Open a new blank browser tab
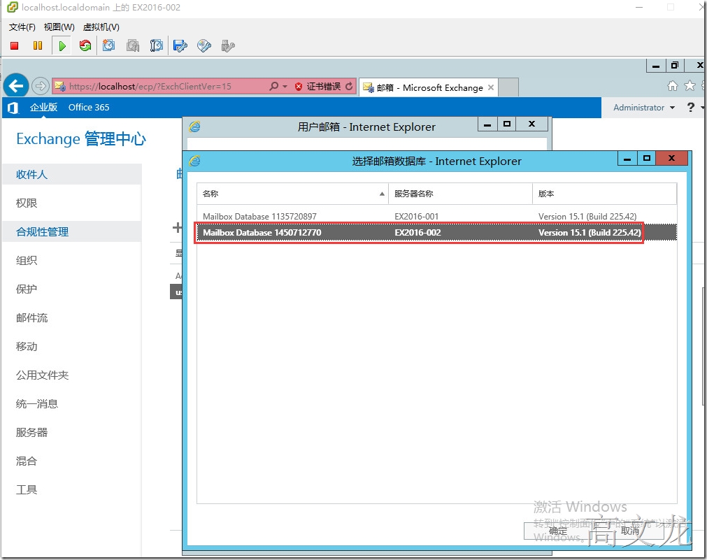707x560 pixels. (508, 87)
